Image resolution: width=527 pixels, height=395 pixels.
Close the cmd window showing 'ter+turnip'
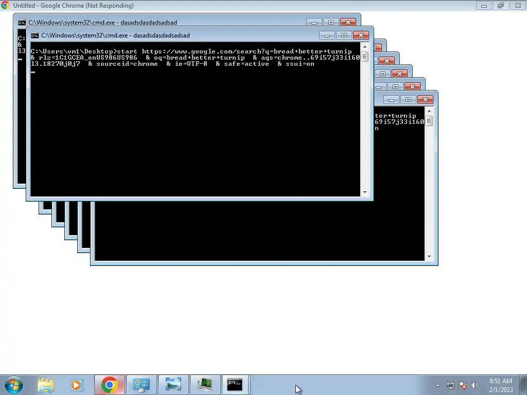426,100
